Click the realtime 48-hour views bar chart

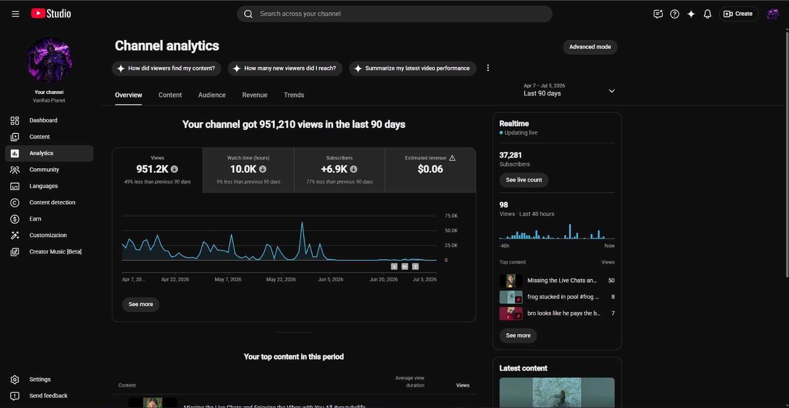557,232
